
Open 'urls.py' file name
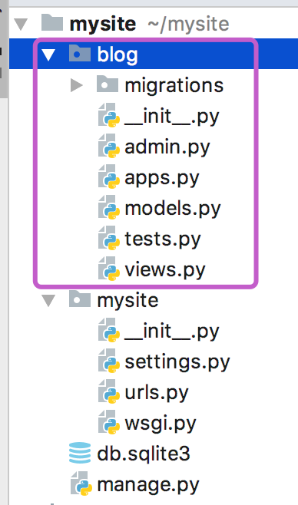coord(157,393)
